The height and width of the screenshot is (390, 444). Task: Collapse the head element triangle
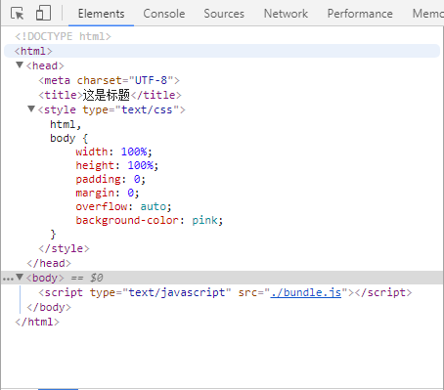click(20, 65)
